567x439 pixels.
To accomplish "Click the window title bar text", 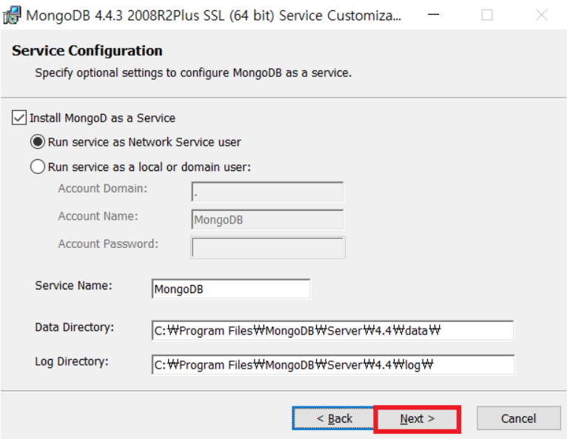I will pyautogui.click(x=214, y=16).
